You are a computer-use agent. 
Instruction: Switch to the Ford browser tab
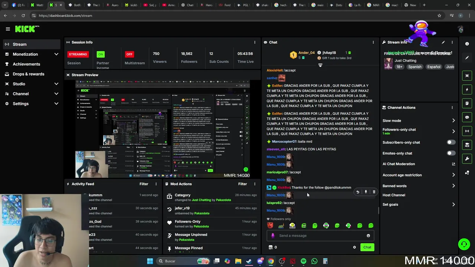click(x=225, y=5)
